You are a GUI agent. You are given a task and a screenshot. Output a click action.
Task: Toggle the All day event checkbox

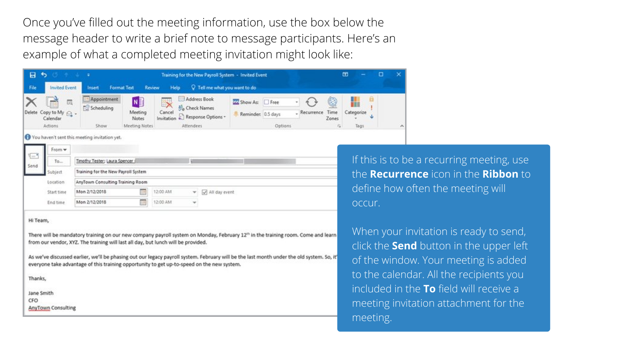[204, 192]
